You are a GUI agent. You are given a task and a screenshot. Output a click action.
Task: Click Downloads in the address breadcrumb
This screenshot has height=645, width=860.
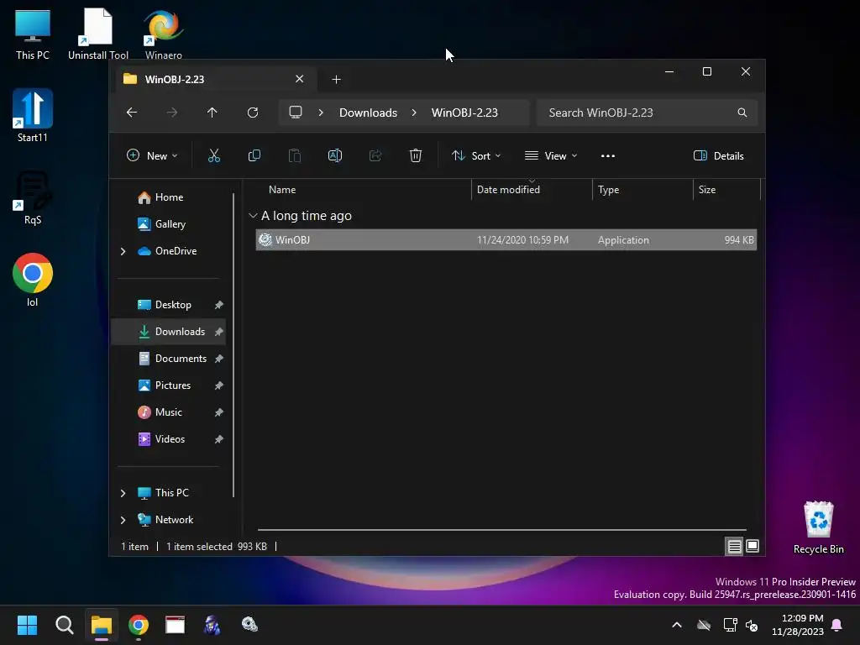(368, 113)
